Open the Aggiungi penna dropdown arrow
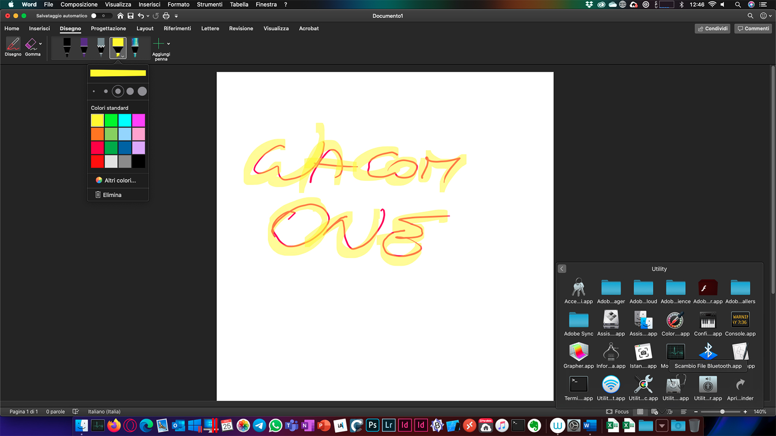This screenshot has width=776, height=436. (x=168, y=44)
